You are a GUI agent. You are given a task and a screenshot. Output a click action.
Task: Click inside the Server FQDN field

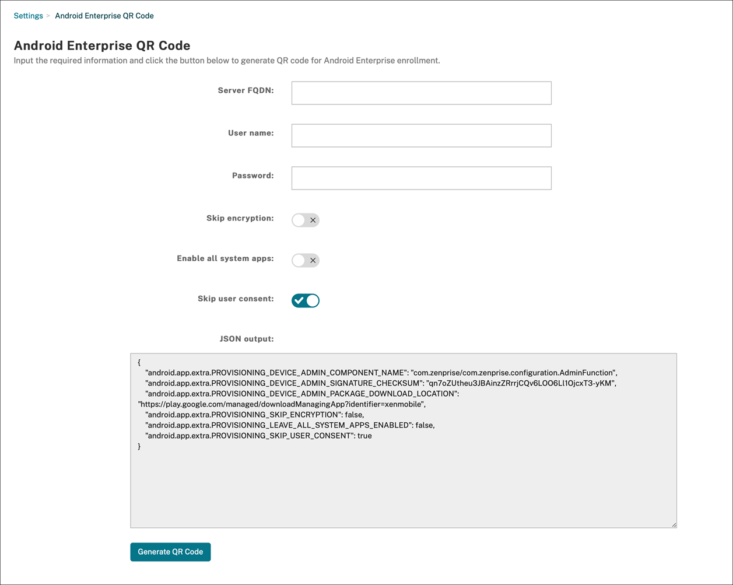point(421,93)
